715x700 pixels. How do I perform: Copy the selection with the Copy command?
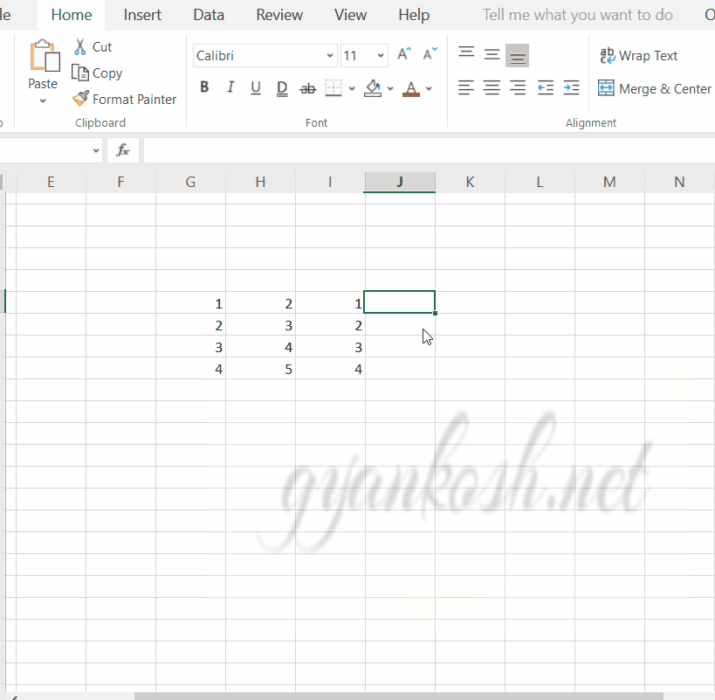(96, 73)
